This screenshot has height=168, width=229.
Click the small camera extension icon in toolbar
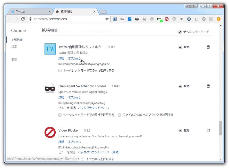(x=122, y=19)
